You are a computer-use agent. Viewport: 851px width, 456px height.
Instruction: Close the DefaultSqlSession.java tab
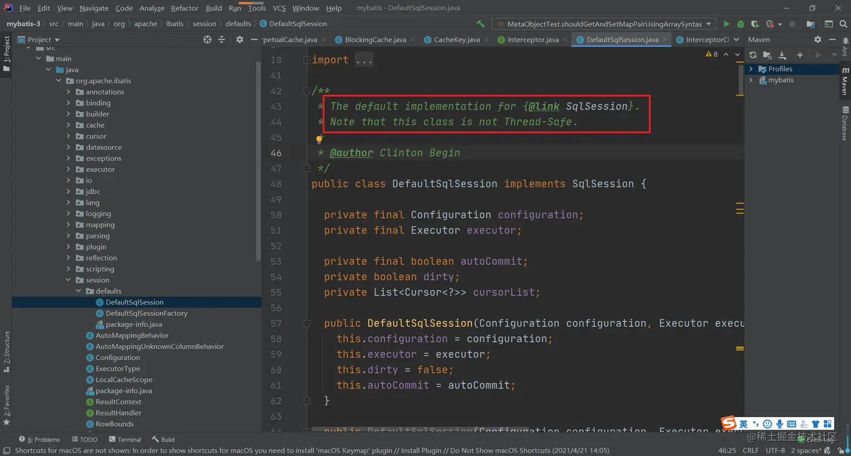click(665, 40)
